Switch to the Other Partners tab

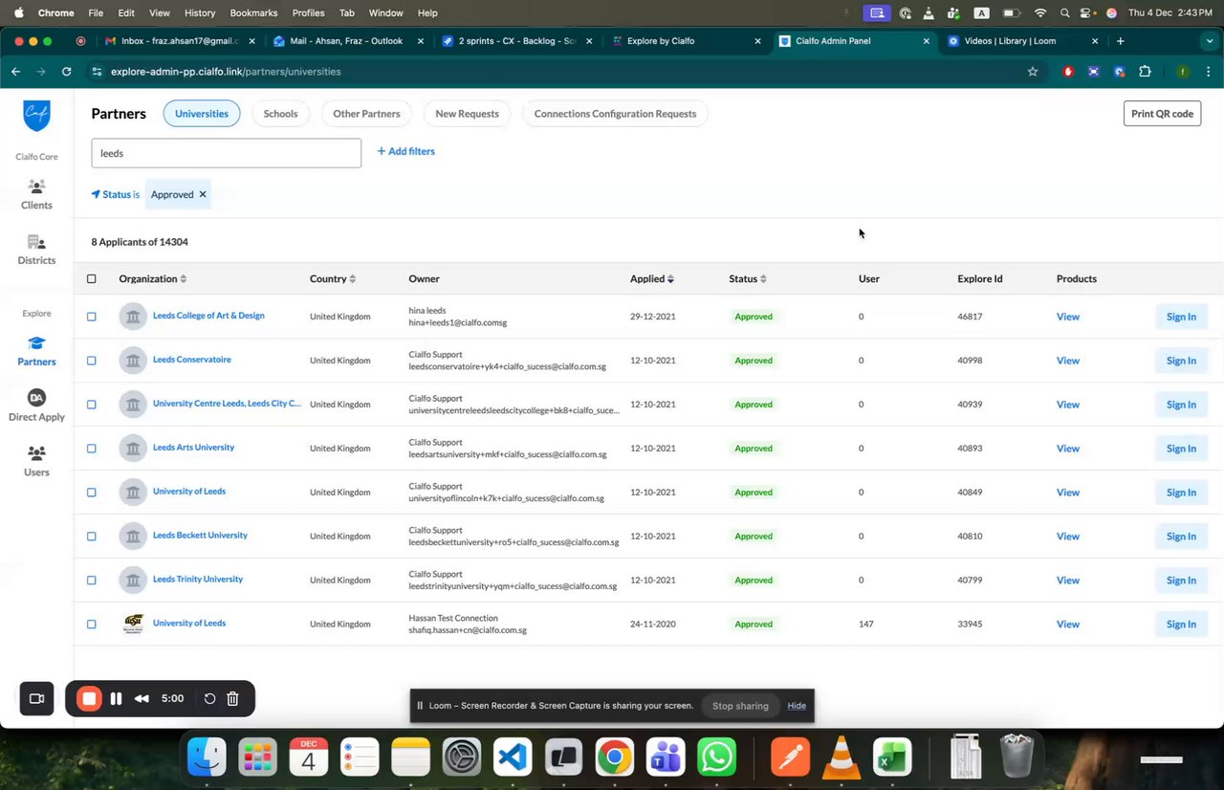[x=366, y=114]
